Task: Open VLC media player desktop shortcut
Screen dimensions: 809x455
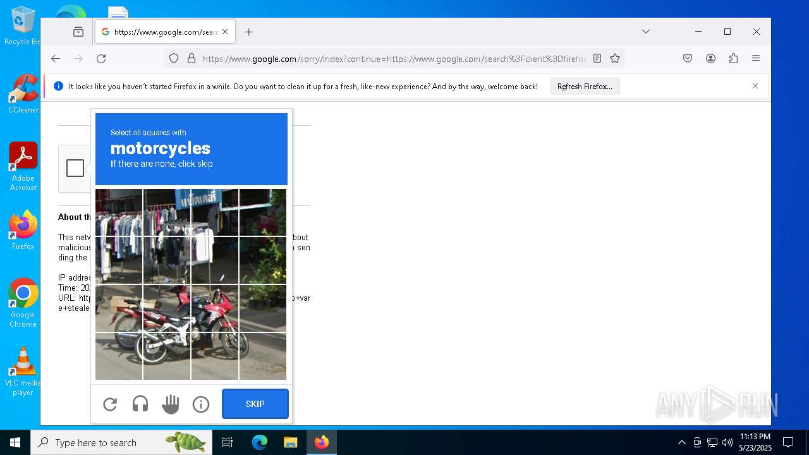Action: click(23, 372)
